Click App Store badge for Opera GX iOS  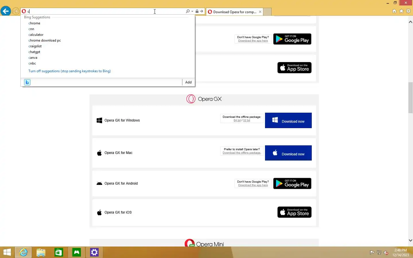tap(295, 212)
